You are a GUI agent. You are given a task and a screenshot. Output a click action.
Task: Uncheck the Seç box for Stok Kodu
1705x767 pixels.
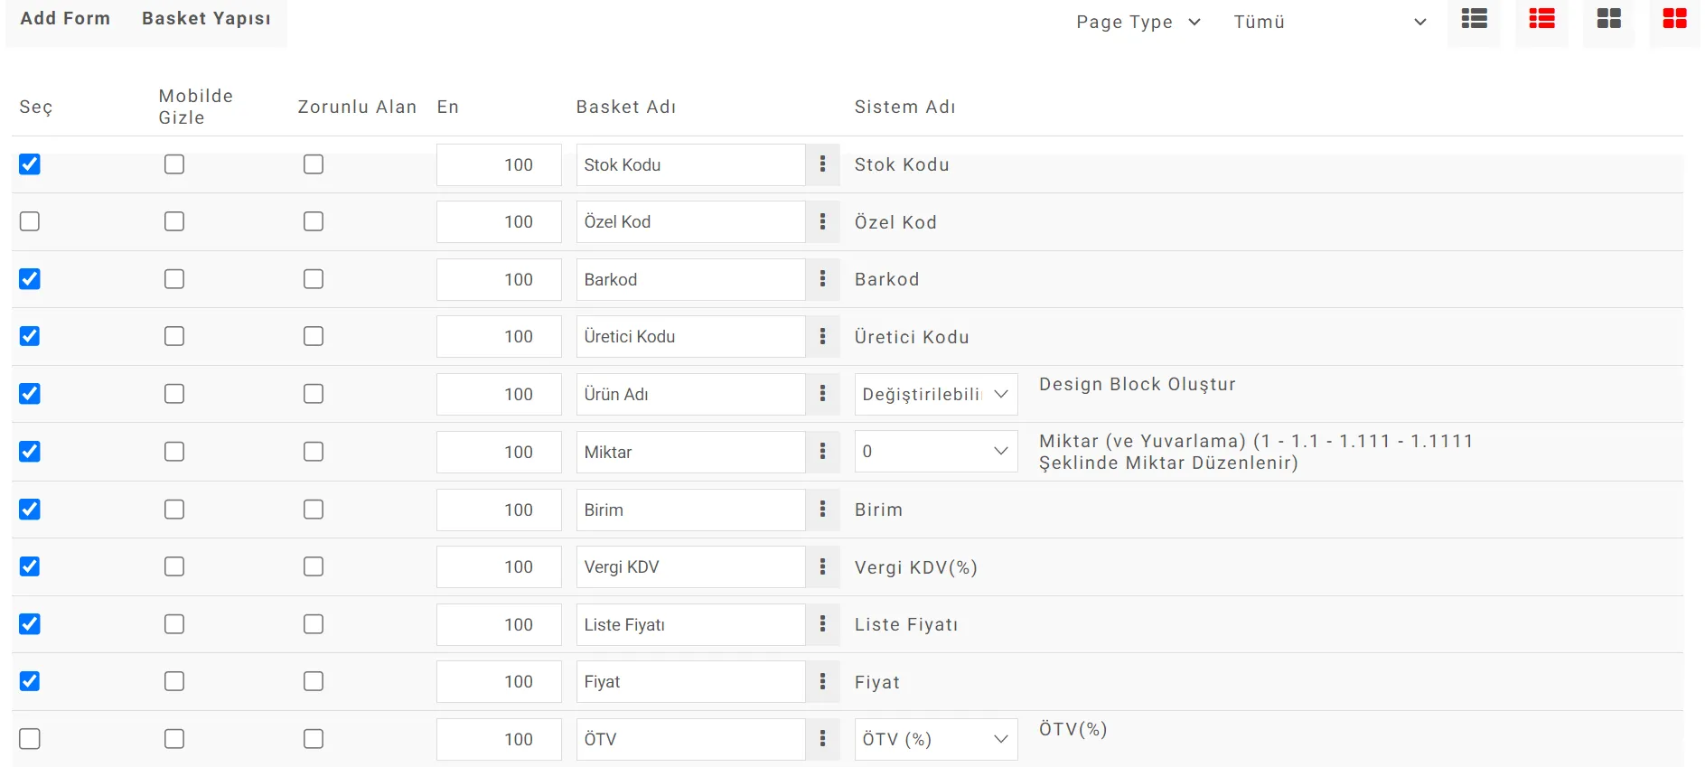30,164
